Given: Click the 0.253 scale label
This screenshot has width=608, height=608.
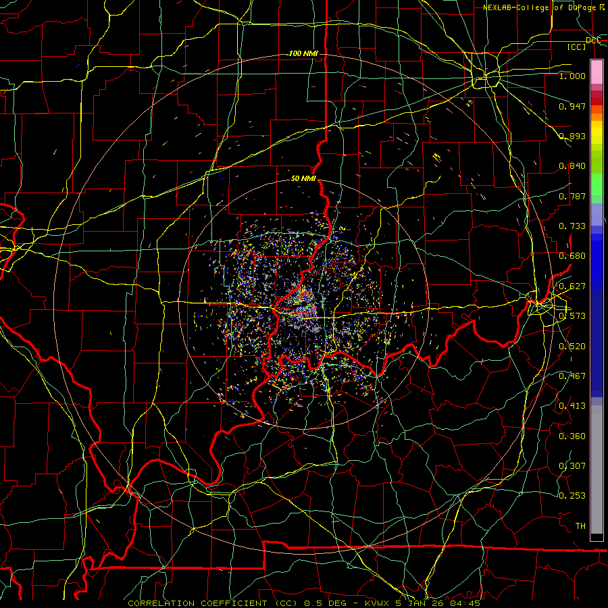Looking at the screenshot, I should [572, 496].
